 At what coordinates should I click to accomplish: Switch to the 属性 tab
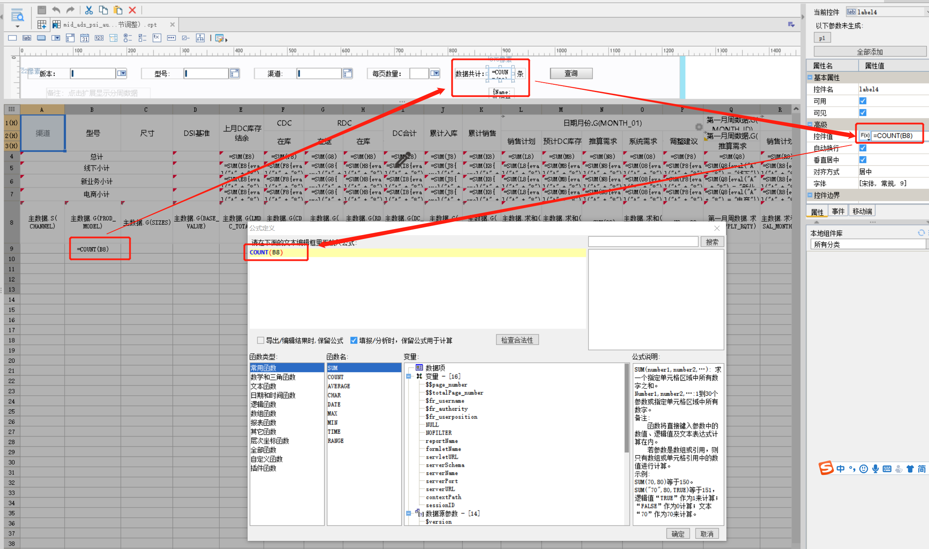(817, 212)
